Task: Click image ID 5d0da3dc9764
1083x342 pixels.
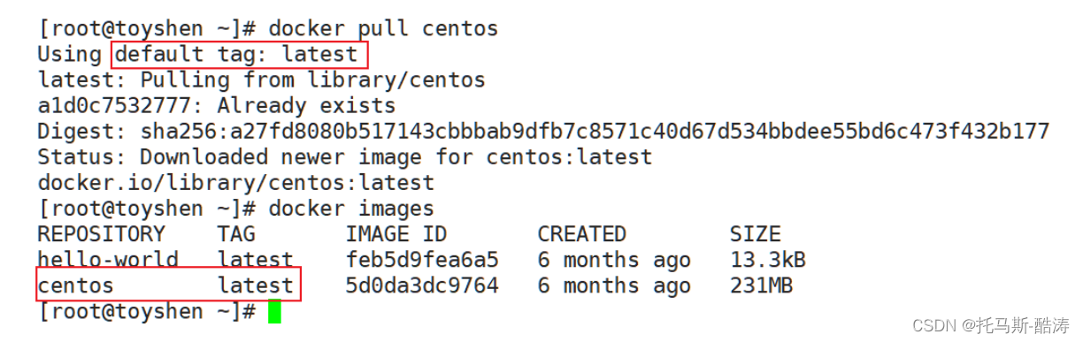Action: pos(422,285)
